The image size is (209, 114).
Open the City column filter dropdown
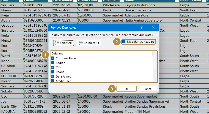tap(21, 1)
